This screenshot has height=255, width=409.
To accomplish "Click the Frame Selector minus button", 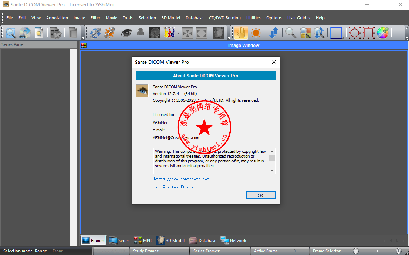I will (x=356, y=251).
